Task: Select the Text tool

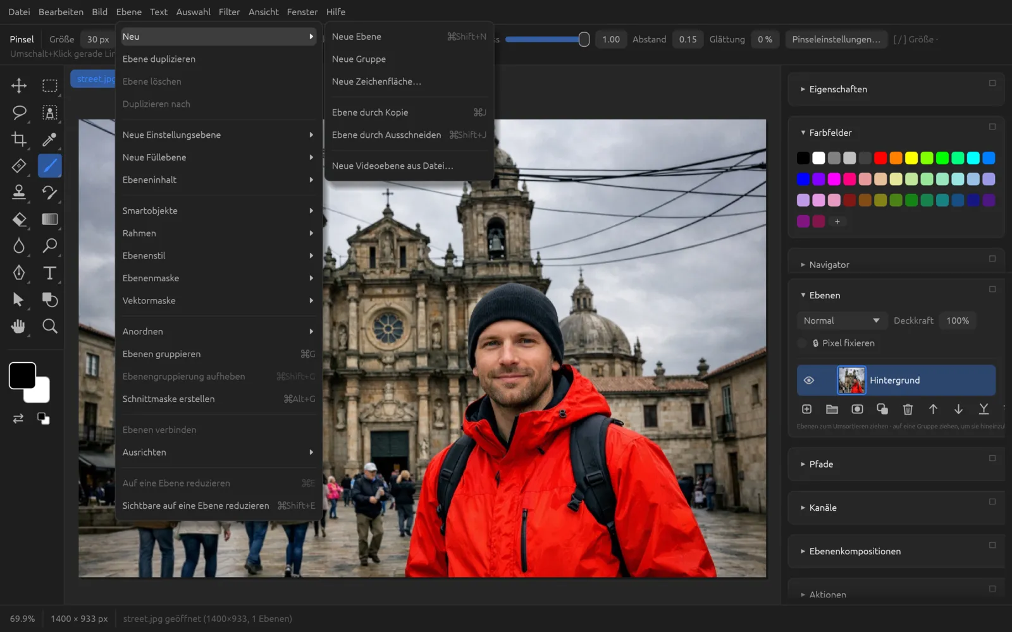Action: pos(49,272)
